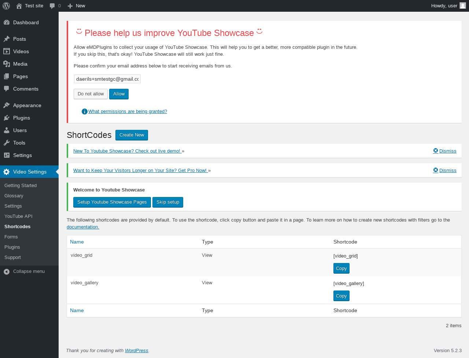
Task: Click the WordPress logo icon
Action: click(x=6, y=6)
